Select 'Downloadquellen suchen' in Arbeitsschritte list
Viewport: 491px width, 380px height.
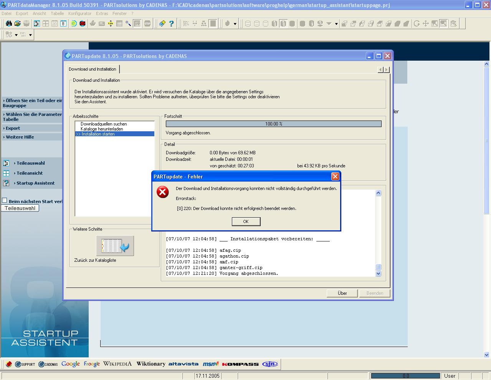pyautogui.click(x=104, y=124)
